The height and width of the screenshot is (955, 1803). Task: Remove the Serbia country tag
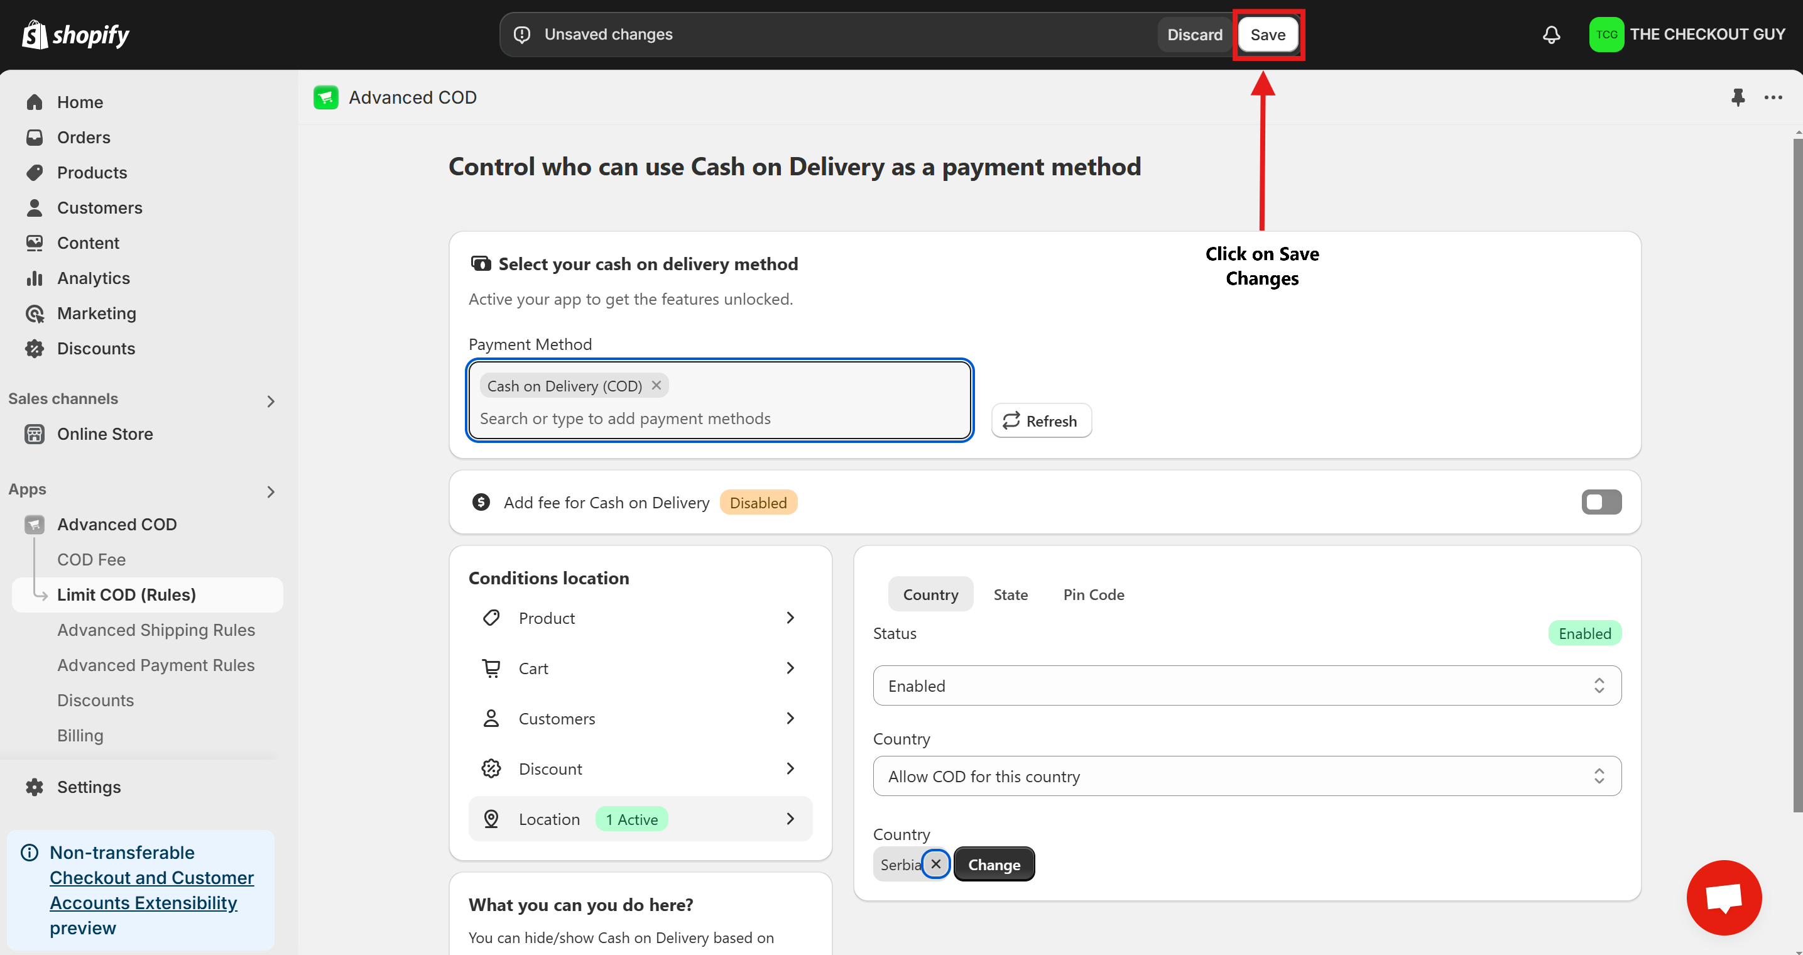click(935, 864)
